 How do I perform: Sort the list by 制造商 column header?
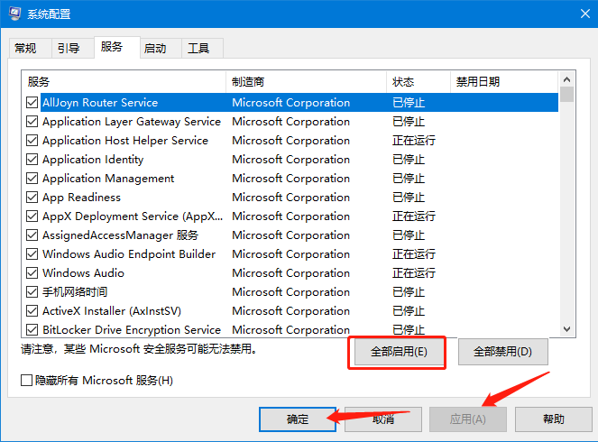[305, 82]
